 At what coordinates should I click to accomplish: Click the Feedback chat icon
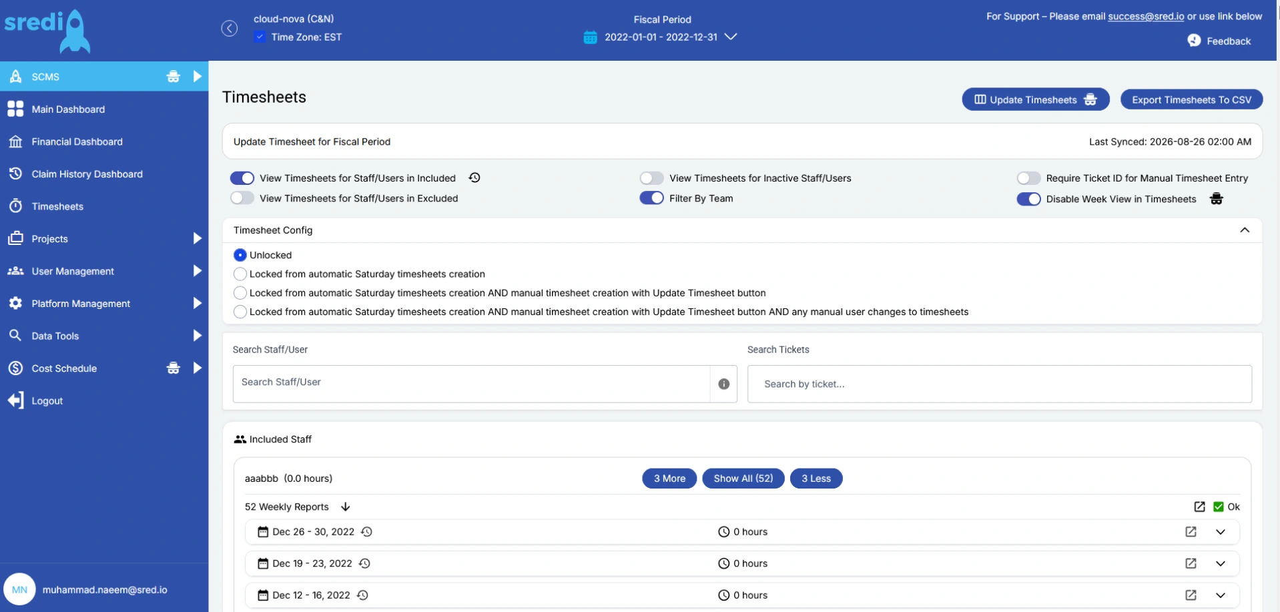pyautogui.click(x=1194, y=41)
